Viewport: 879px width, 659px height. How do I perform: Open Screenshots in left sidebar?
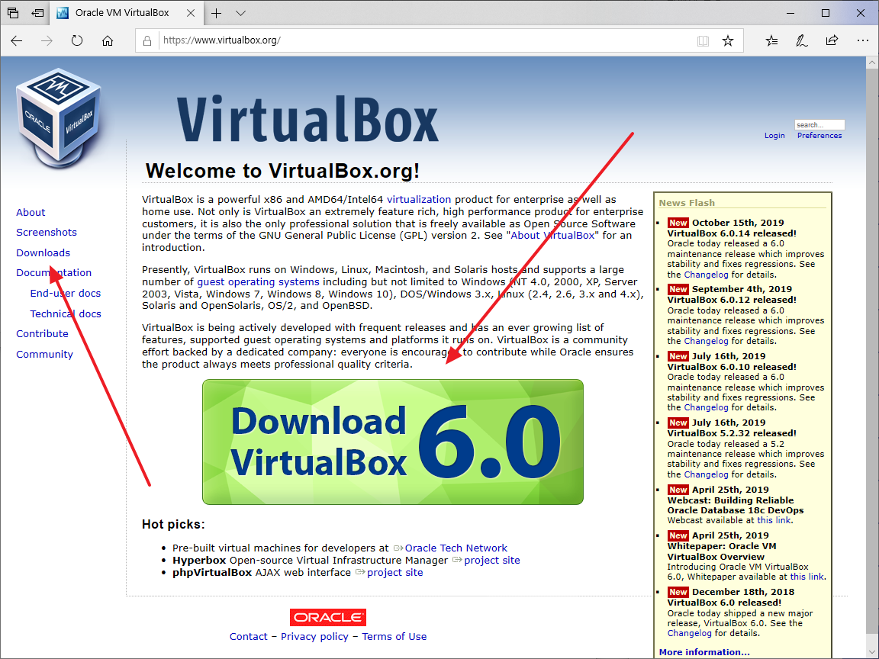(47, 232)
